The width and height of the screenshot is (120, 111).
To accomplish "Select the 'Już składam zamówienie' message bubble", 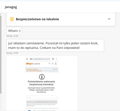I will 55,45.
